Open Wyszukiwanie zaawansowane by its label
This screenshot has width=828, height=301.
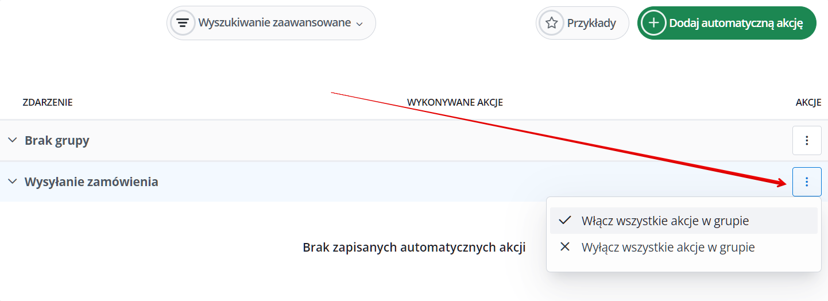(x=274, y=23)
